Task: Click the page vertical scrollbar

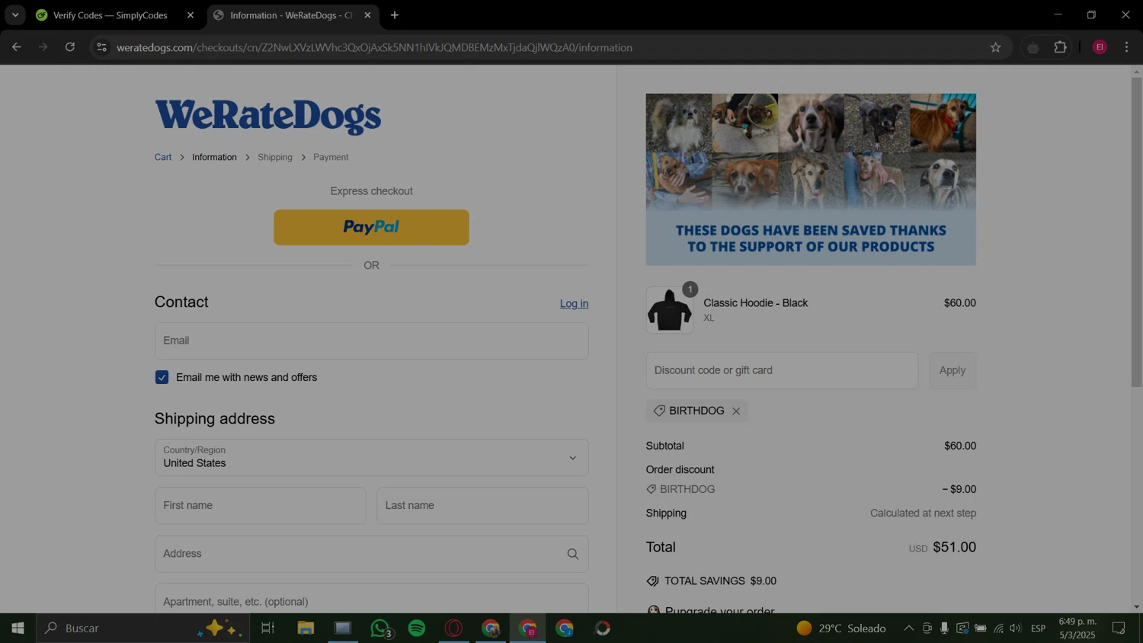Action: click(1136, 232)
